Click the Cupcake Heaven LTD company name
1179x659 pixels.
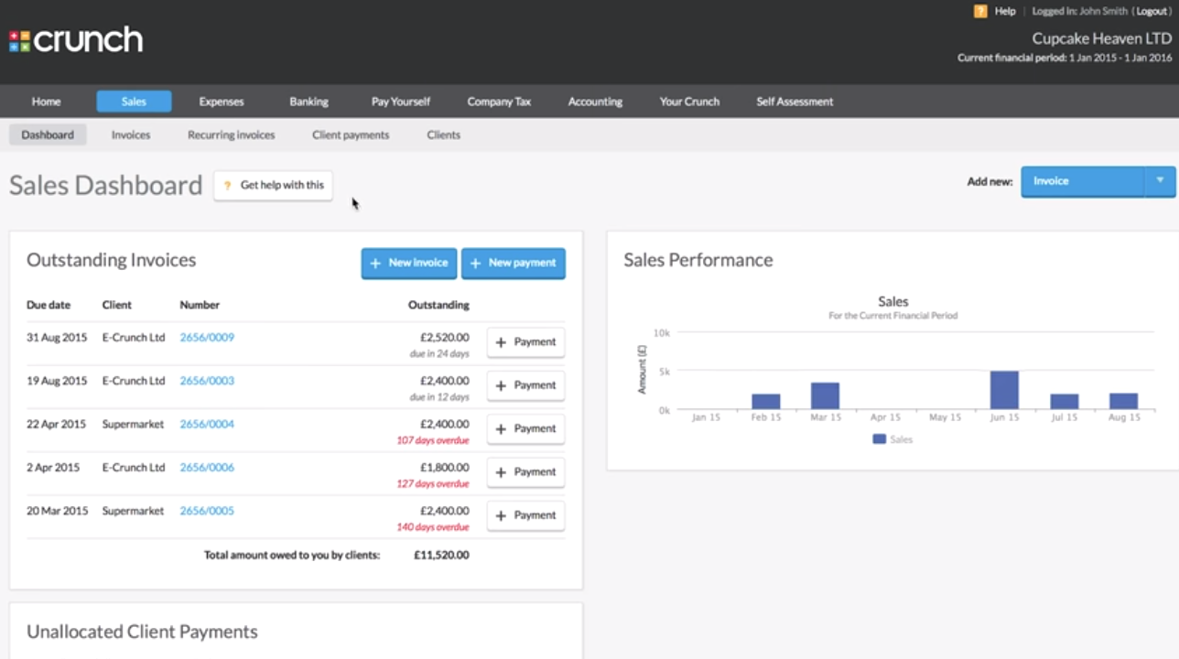point(1102,38)
